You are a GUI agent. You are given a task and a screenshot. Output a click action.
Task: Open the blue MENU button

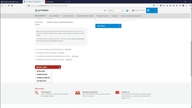pos(152,10)
